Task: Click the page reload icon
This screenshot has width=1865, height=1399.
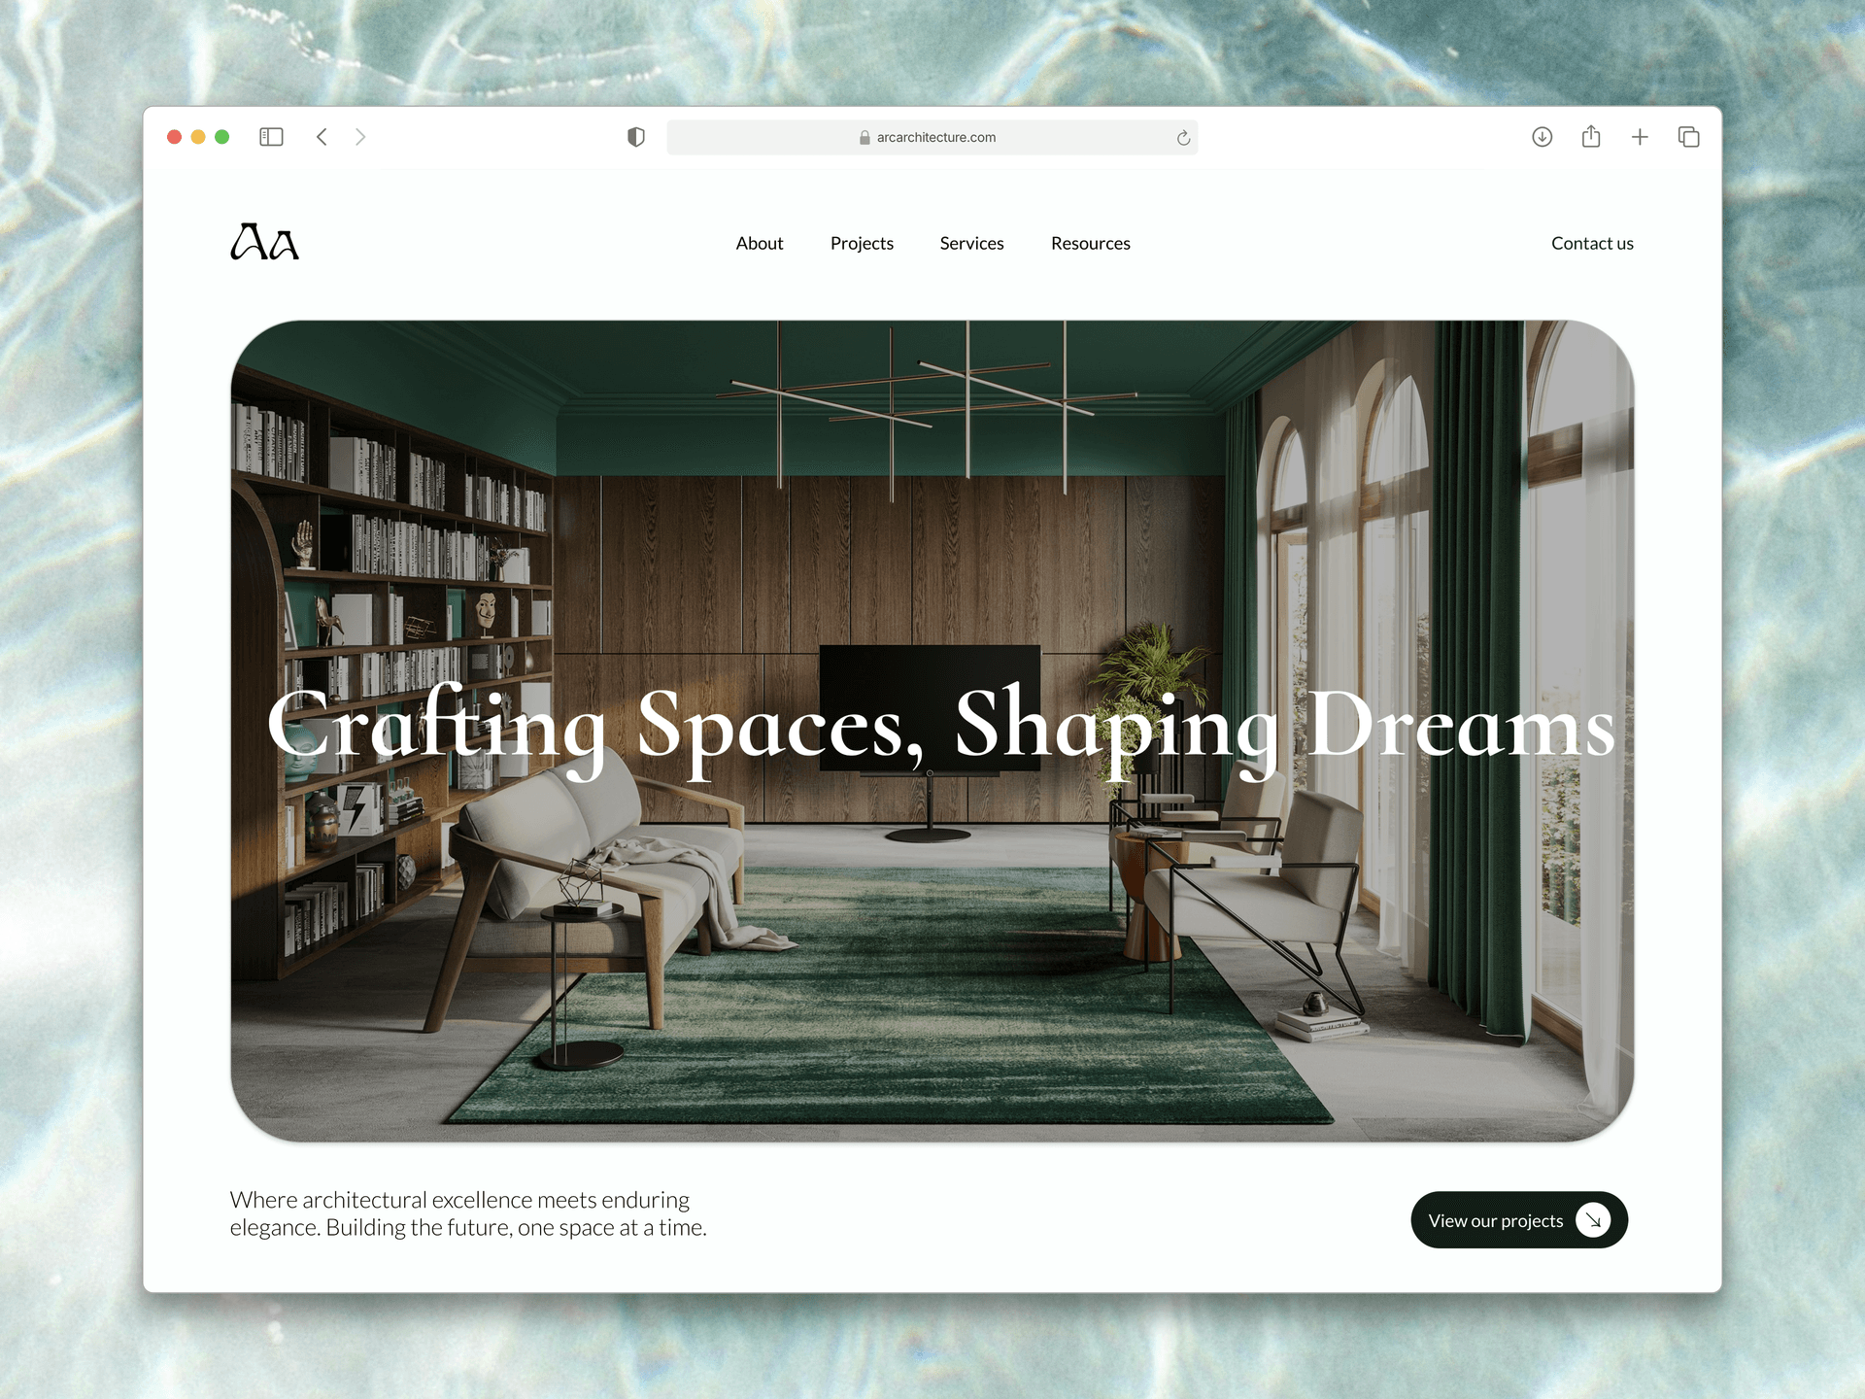Action: (x=1188, y=137)
